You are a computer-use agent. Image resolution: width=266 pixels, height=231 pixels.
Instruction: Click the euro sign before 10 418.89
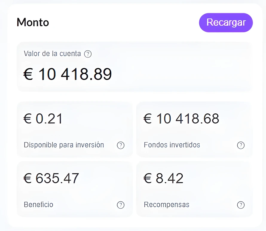click(28, 74)
